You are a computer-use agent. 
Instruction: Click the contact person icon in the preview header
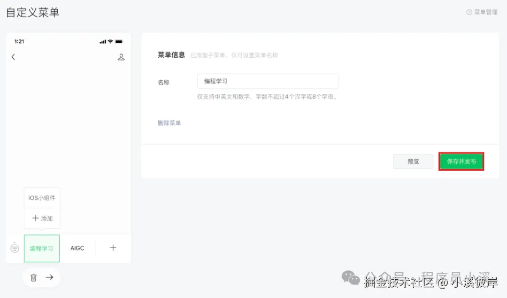point(121,57)
